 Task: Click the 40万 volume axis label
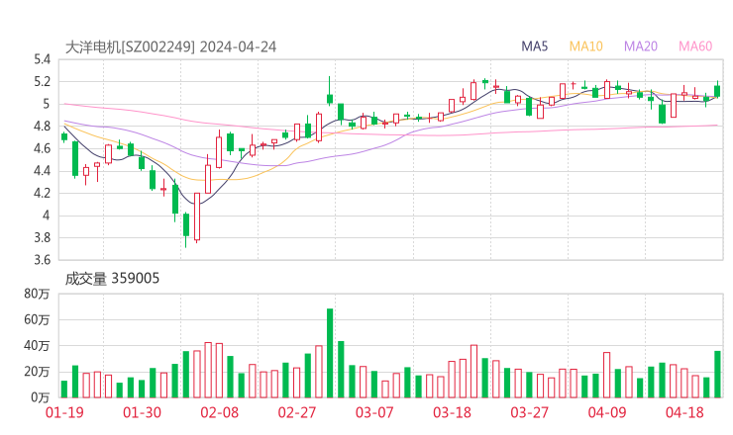[37, 346]
